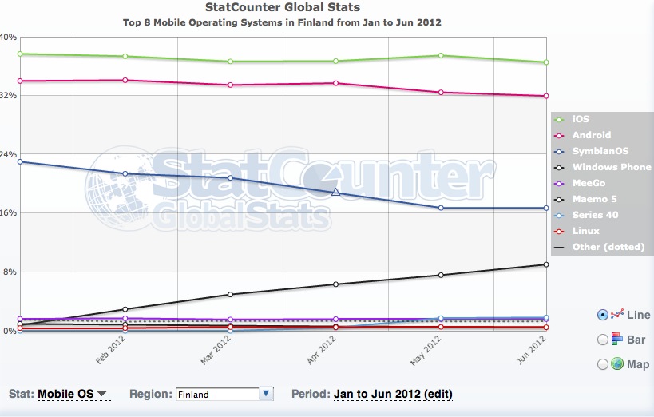Click the Linux legend label

click(x=585, y=231)
